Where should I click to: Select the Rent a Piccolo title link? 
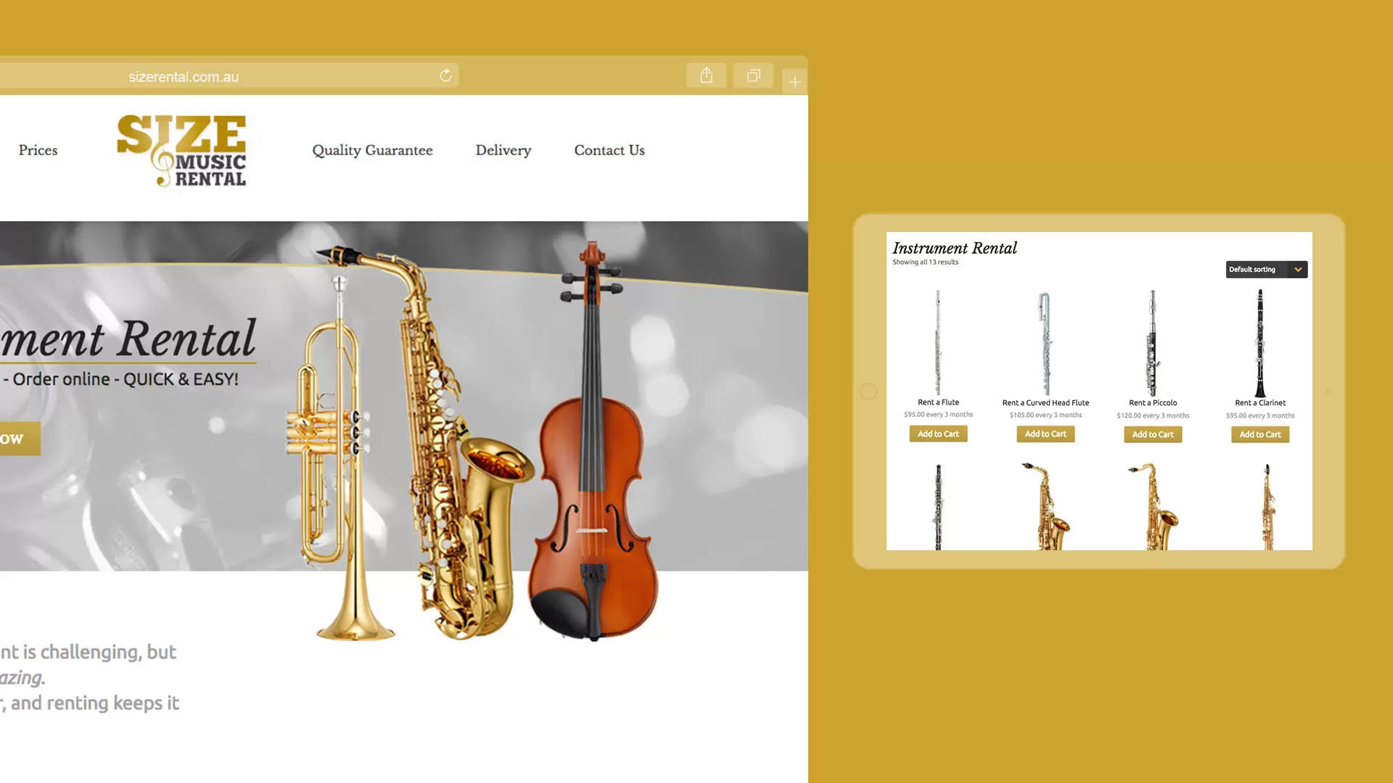point(1153,402)
